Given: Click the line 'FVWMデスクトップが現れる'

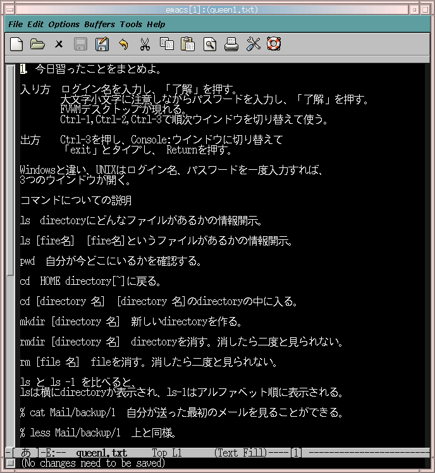Looking at the screenshot, I should 123,109.
